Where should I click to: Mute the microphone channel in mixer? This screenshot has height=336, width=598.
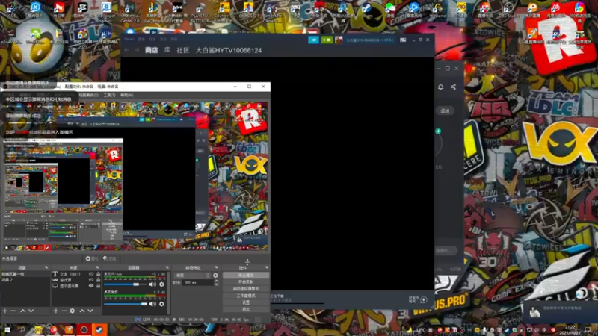pos(152,284)
